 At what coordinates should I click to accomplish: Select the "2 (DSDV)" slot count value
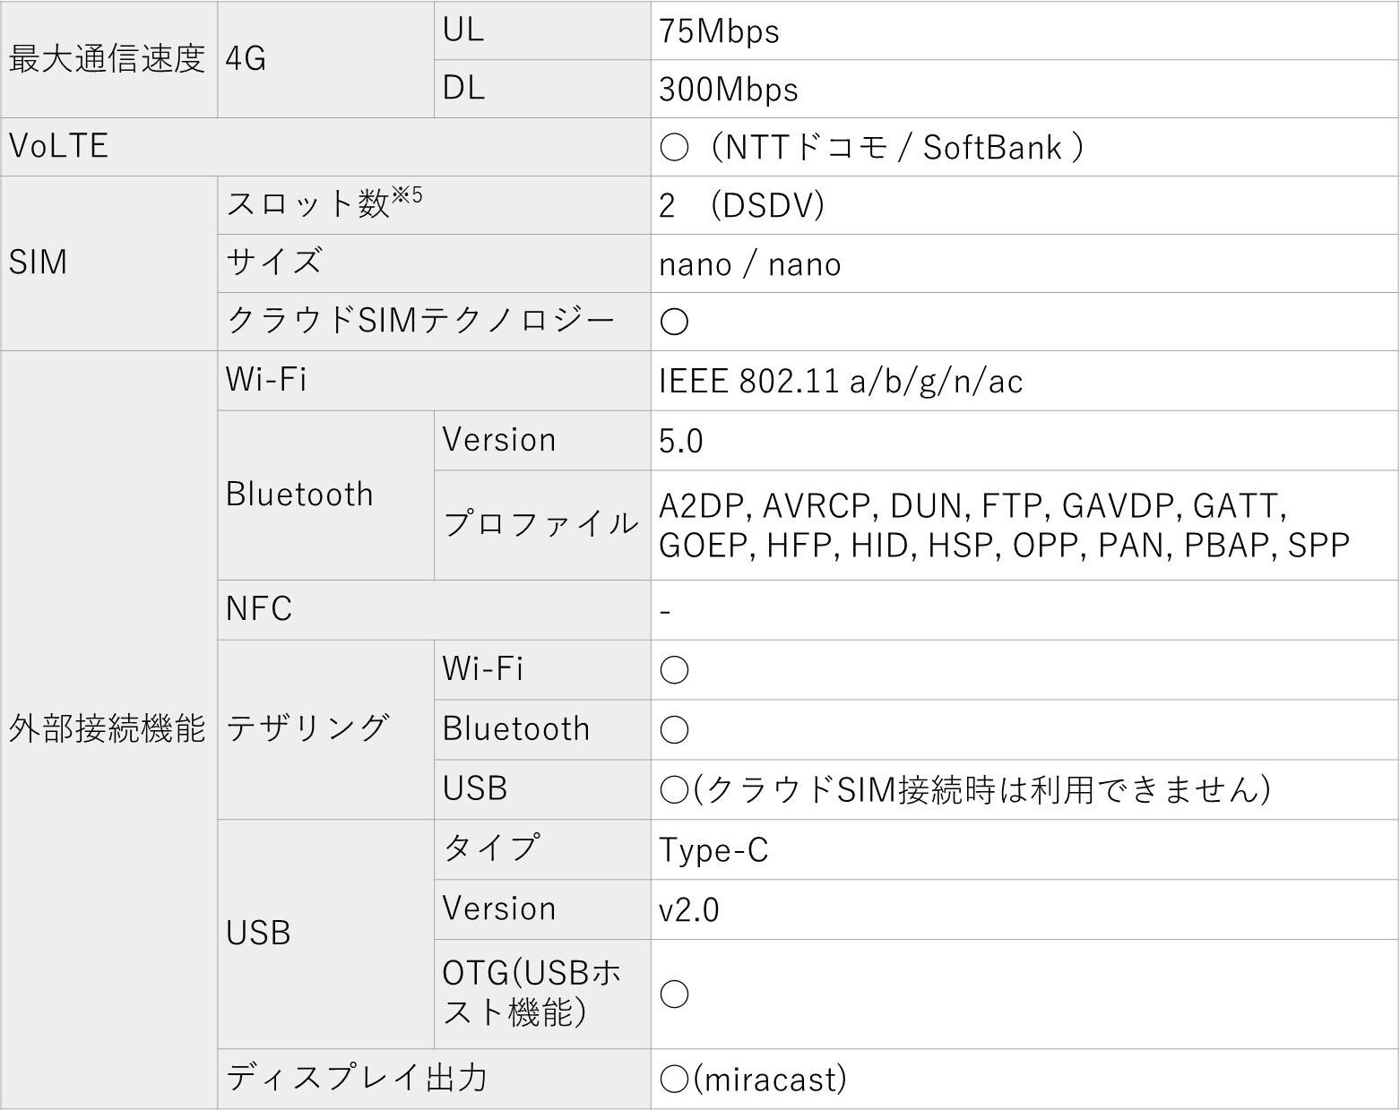point(741,206)
